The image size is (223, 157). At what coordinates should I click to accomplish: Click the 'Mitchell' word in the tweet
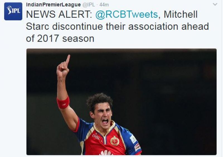(x=181, y=14)
